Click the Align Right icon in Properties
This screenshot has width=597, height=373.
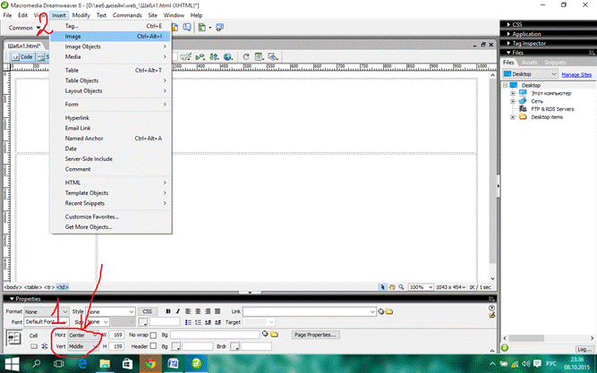pyautogui.click(x=208, y=311)
